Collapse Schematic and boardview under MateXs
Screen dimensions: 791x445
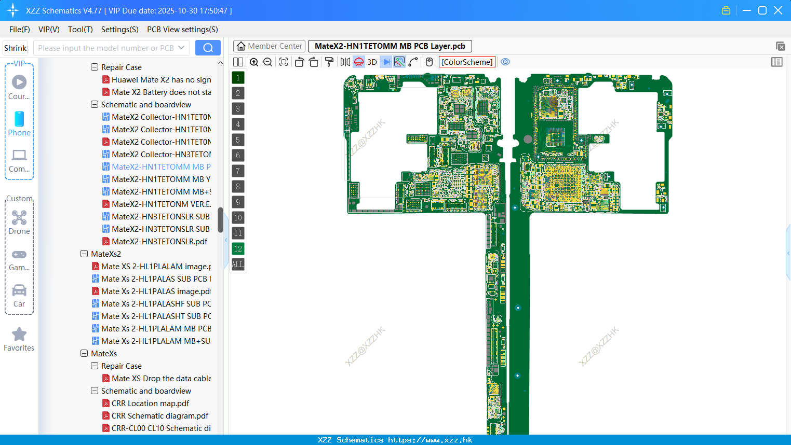click(x=95, y=391)
